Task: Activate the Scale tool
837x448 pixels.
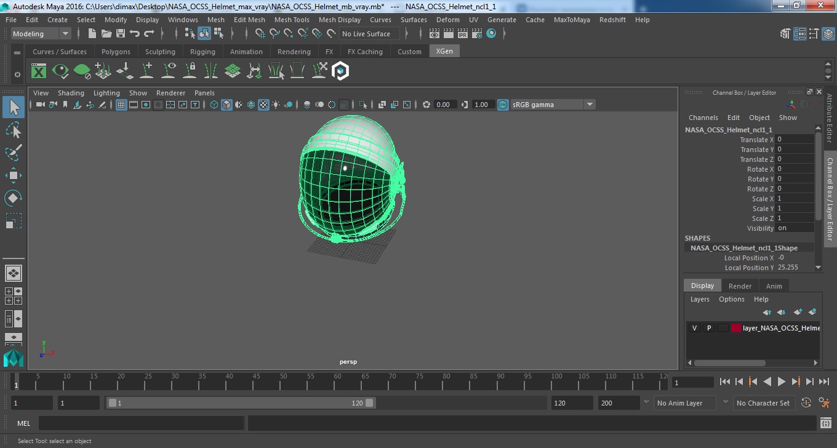Action: [14, 221]
